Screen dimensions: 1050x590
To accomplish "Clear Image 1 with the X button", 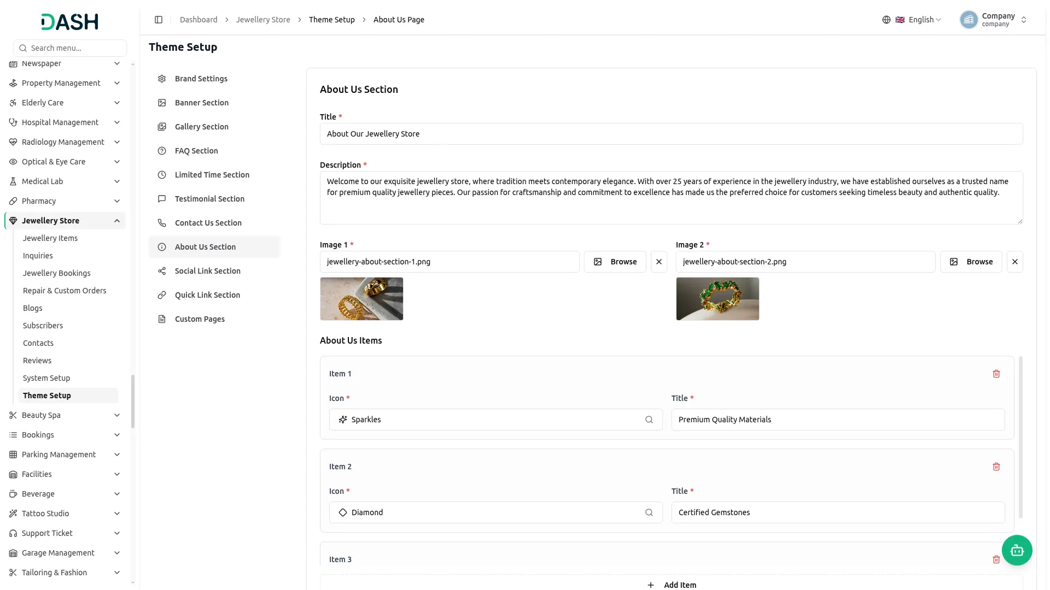I will pos(658,262).
